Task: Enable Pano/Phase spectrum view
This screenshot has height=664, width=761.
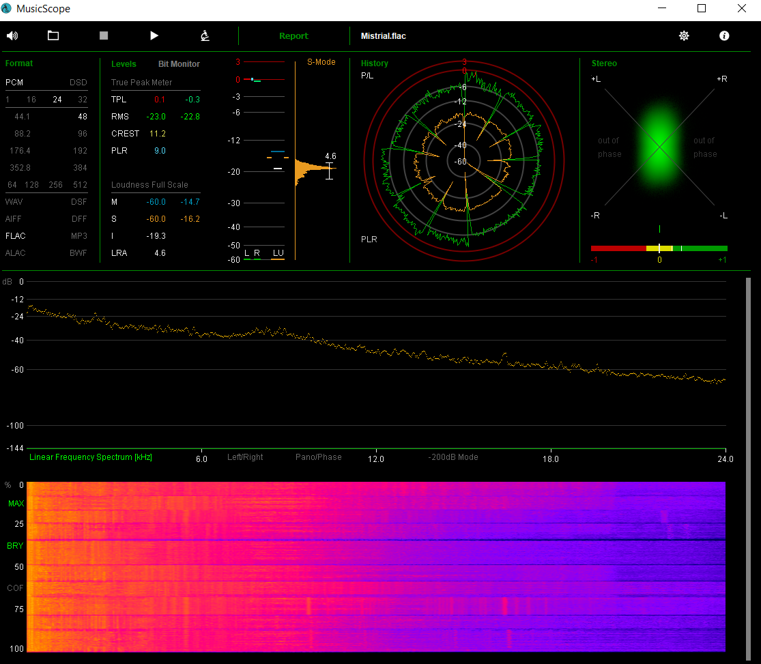Action: [x=318, y=457]
